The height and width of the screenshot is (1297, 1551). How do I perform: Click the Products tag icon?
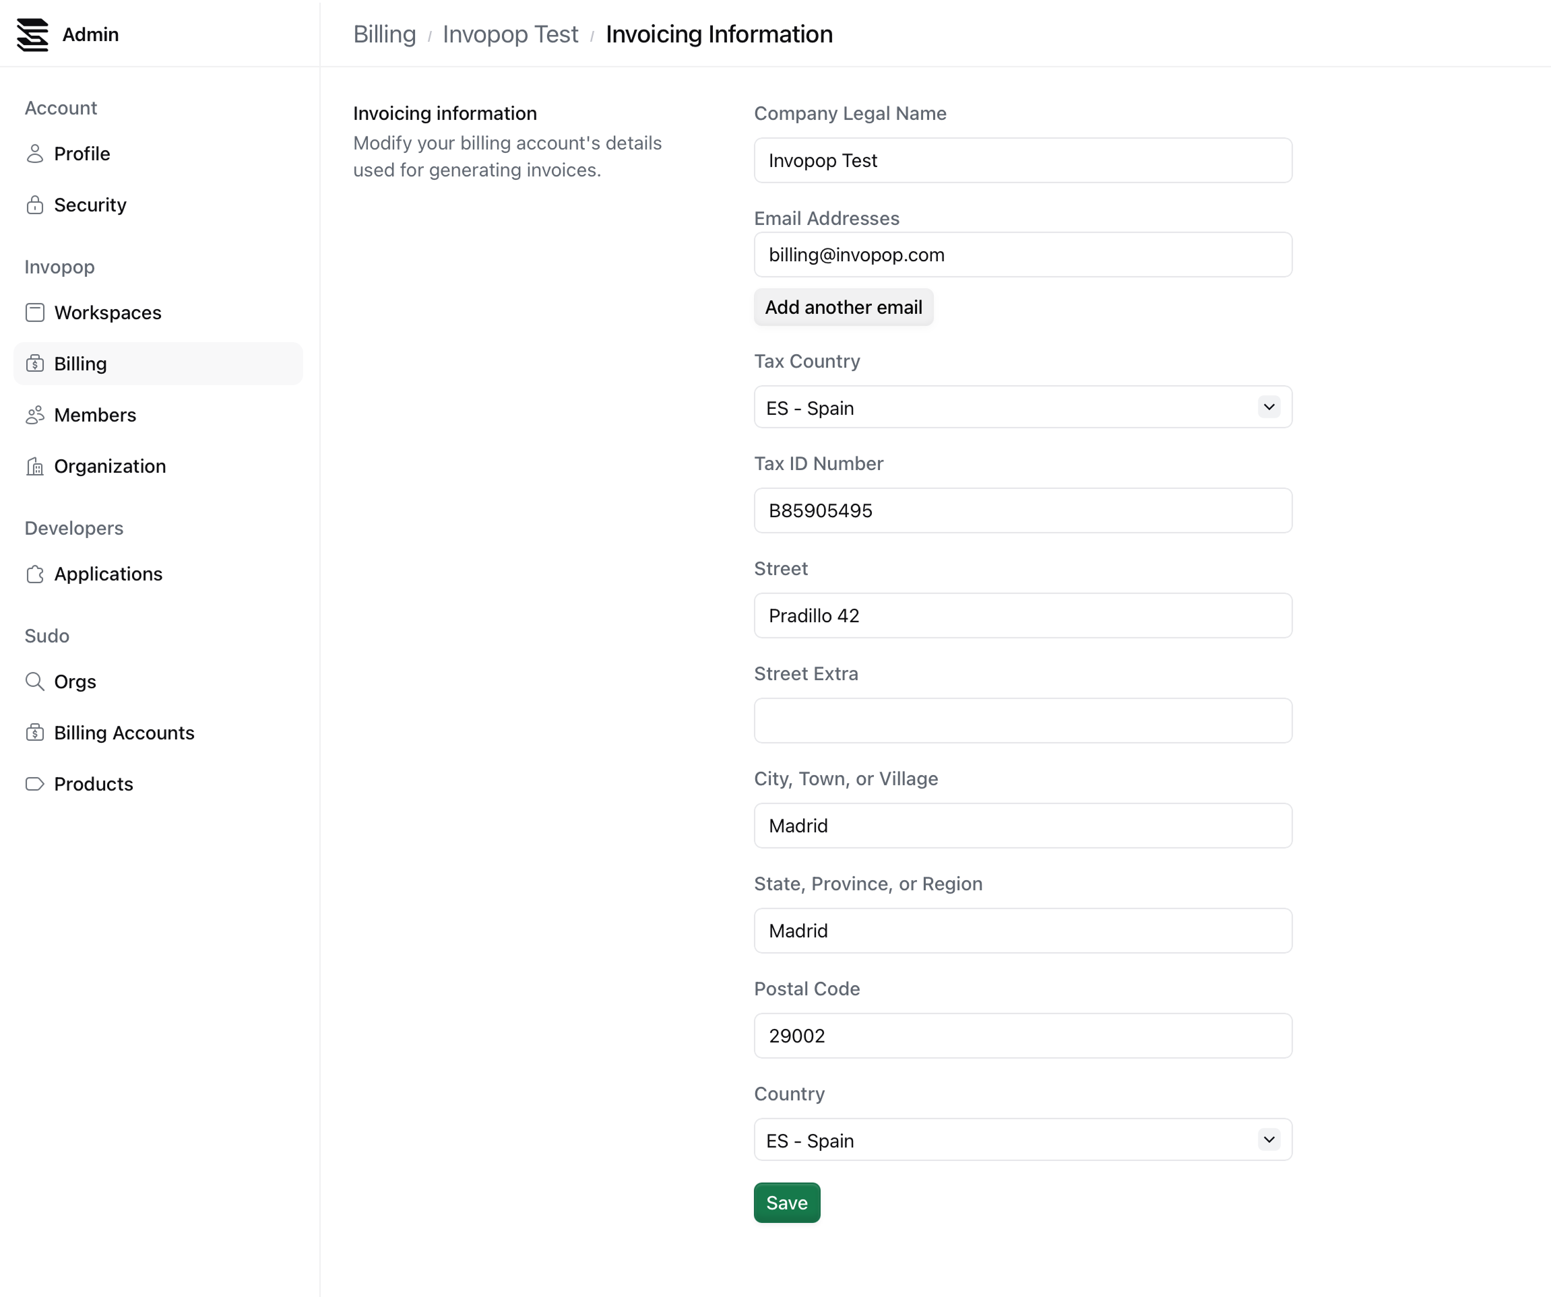tap(35, 783)
